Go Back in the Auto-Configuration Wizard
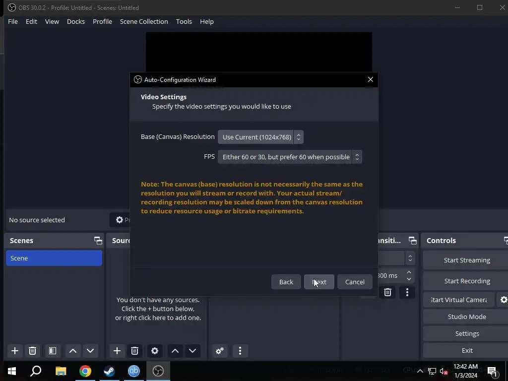Image resolution: width=508 pixels, height=381 pixels. point(286,282)
